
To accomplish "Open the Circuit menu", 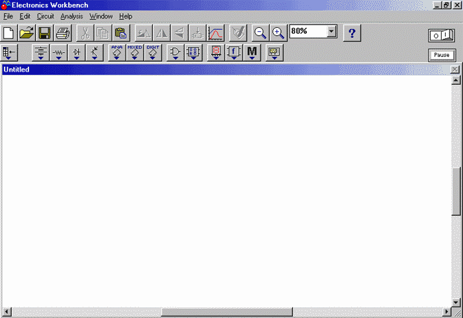I will pos(45,17).
